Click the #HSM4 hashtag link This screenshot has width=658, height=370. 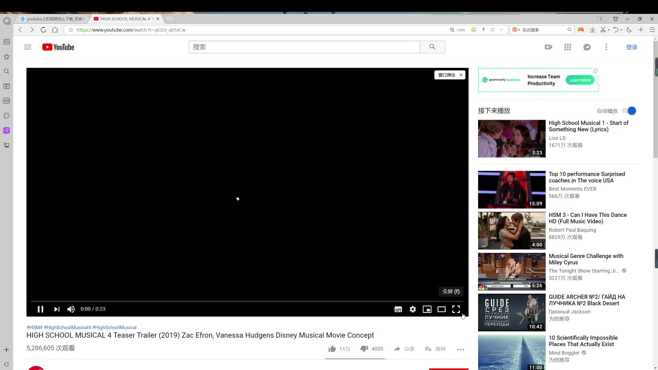tap(34, 327)
